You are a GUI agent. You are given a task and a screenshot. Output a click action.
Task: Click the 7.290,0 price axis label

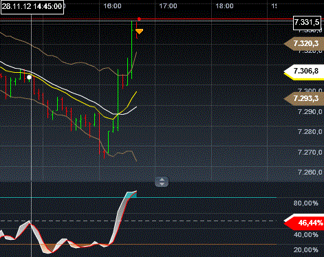[310, 112]
